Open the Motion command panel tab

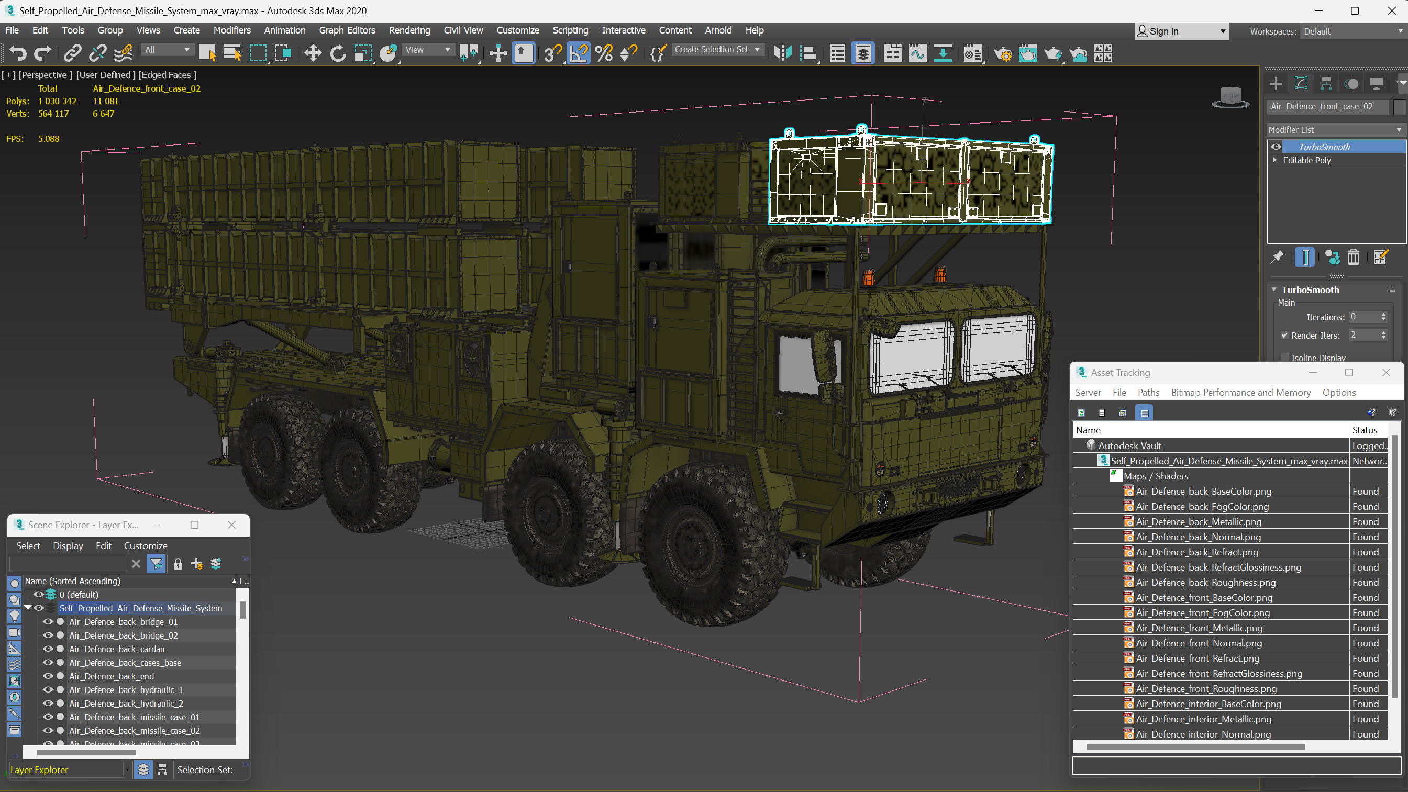[x=1351, y=84]
